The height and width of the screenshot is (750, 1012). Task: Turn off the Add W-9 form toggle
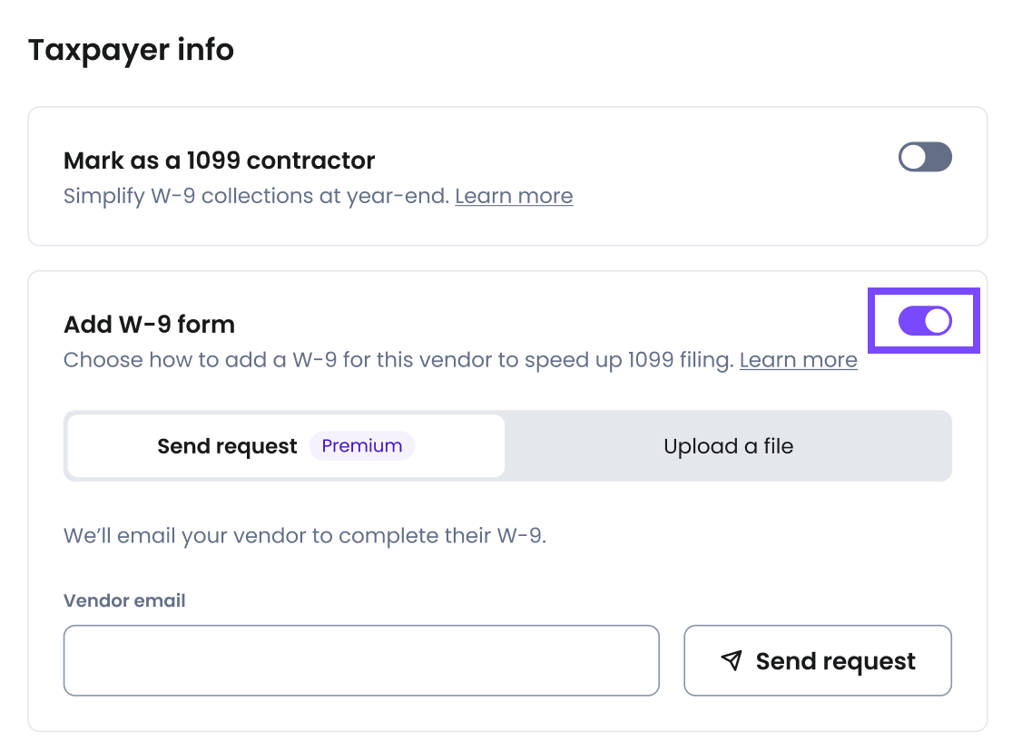click(x=925, y=321)
